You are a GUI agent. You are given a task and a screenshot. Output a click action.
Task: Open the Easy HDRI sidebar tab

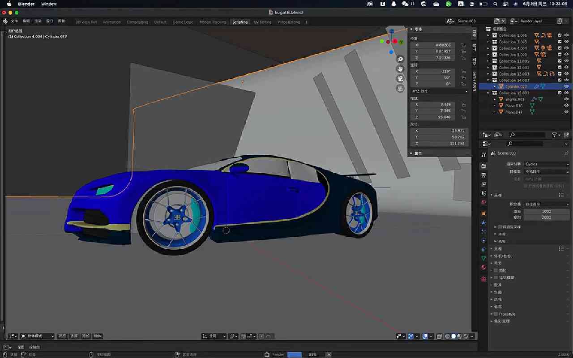(x=475, y=81)
